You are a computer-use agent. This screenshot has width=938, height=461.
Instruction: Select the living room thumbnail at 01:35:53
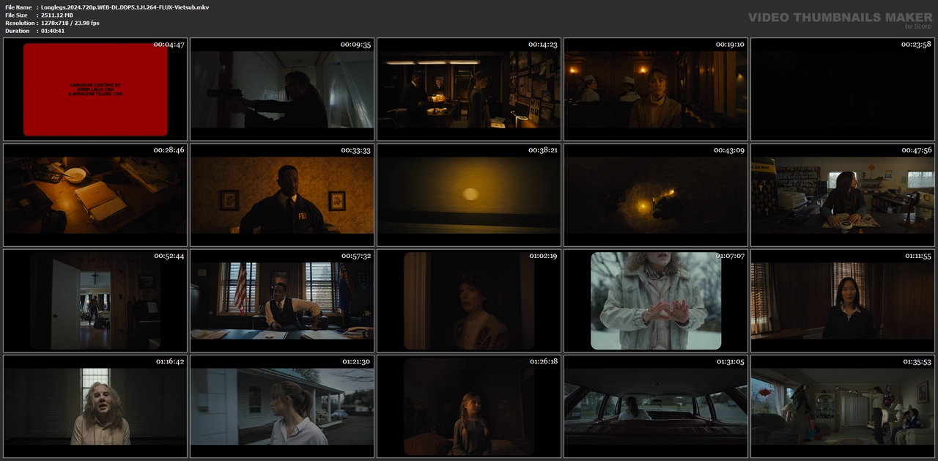point(843,406)
